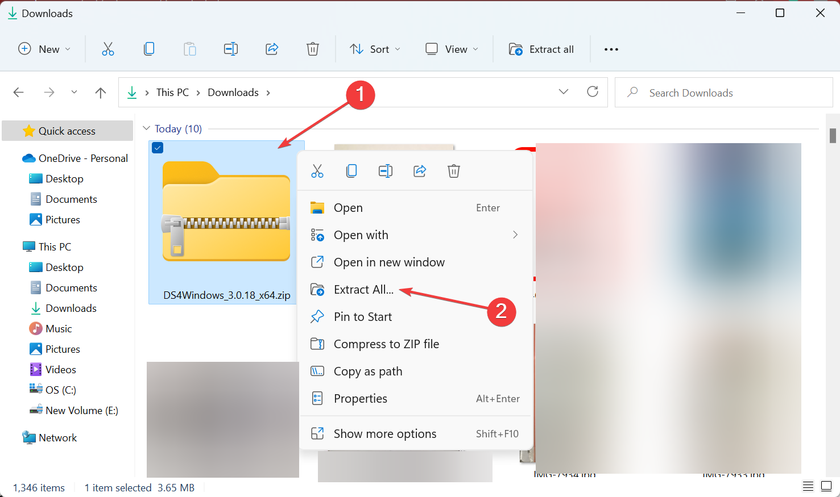The image size is (840, 497).
Task: Uncheck the DS4Windows zip selection checkbox
Action: point(158,148)
